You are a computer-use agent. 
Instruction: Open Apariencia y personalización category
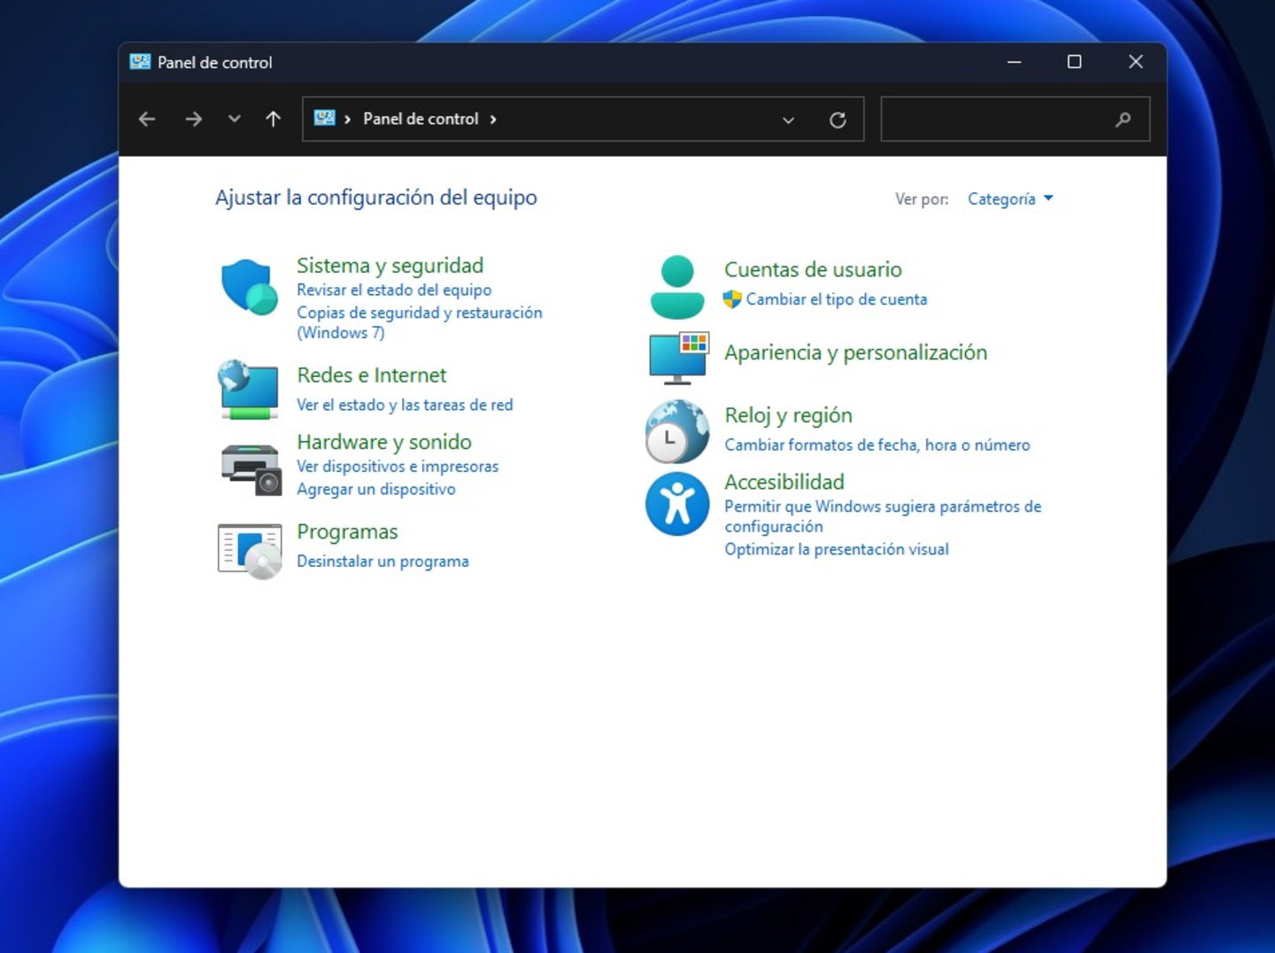click(855, 353)
